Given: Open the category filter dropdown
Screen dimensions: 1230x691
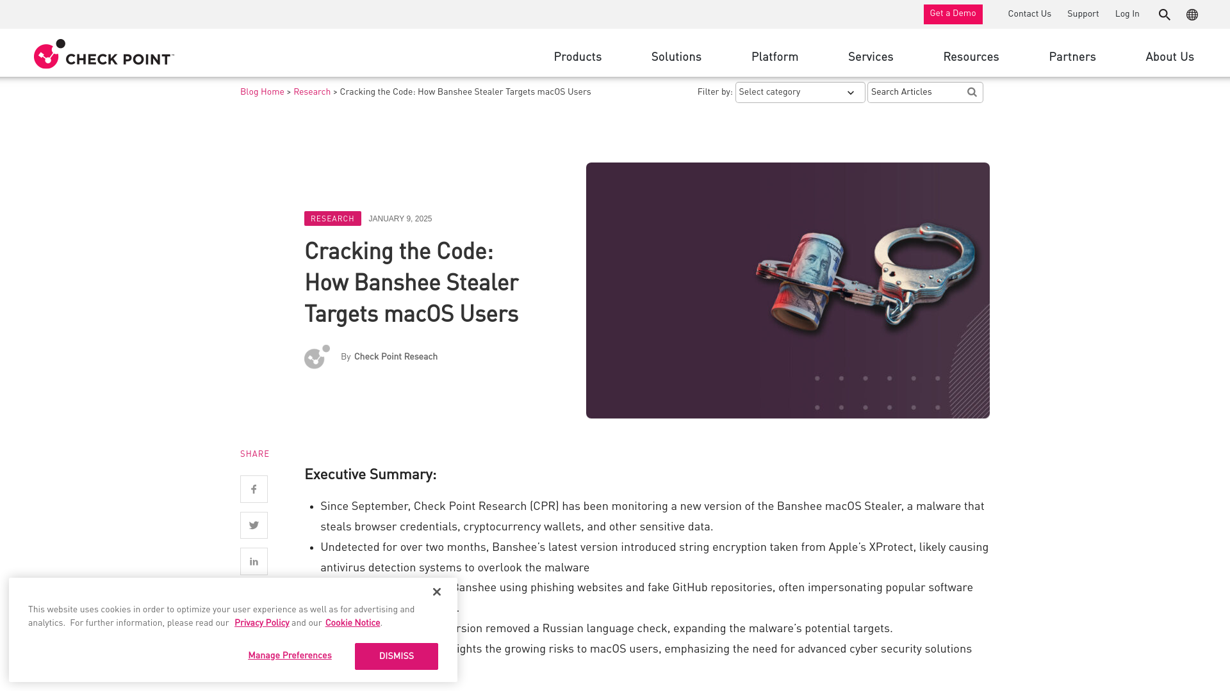Looking at the screenshot, I should pyautogui.click(x=798, y=92).
